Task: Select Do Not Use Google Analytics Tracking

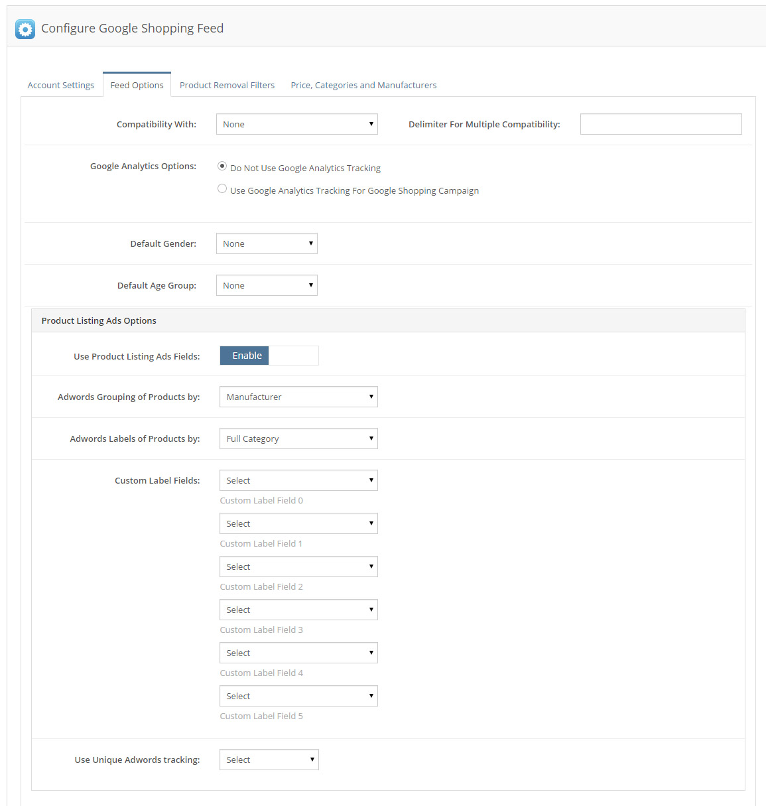Action: point(222,167)
